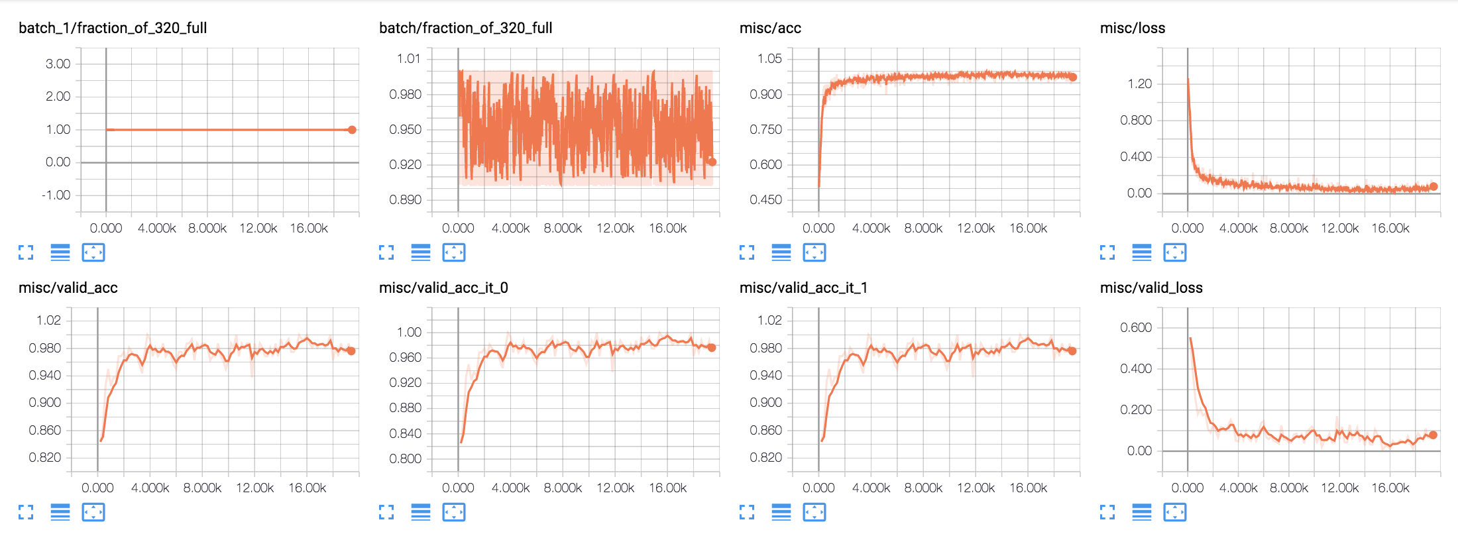This screenshot has width=1458, height=534.
Task: Fit domain to data on misc/valid_acc_it_0 chart
Action: click(x=454, y=512)
